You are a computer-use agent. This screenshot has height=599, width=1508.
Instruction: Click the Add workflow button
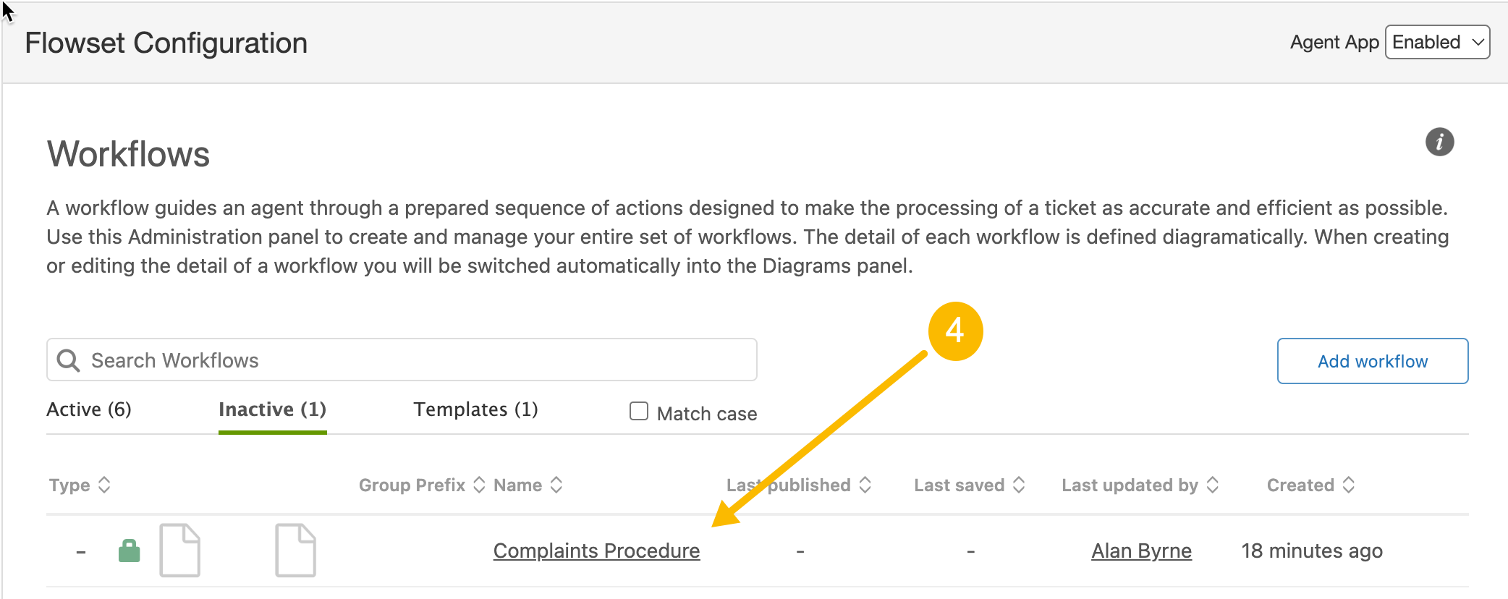click(x=1373, y=361)
